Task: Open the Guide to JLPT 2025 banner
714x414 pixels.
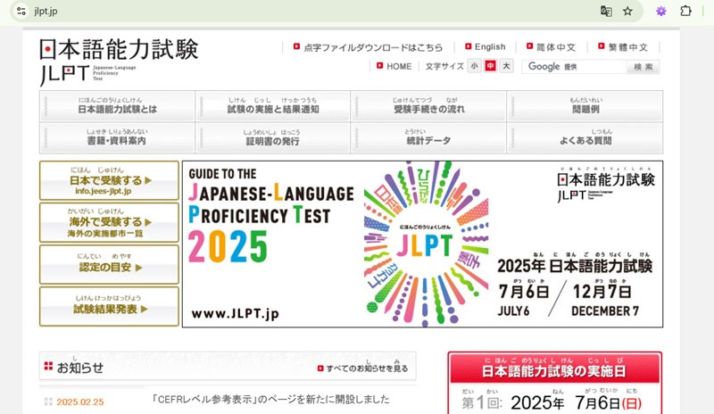Action: tap(422, 244)
